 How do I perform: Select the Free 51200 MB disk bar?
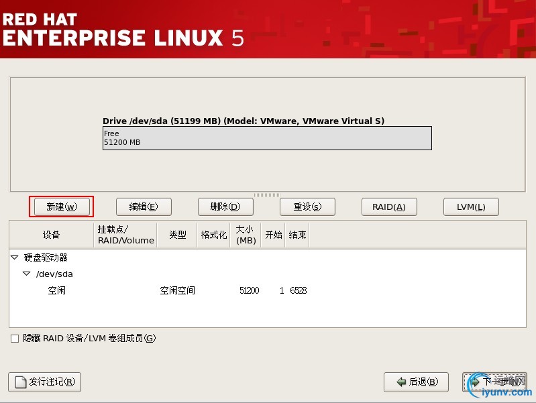tap(267, 138)
